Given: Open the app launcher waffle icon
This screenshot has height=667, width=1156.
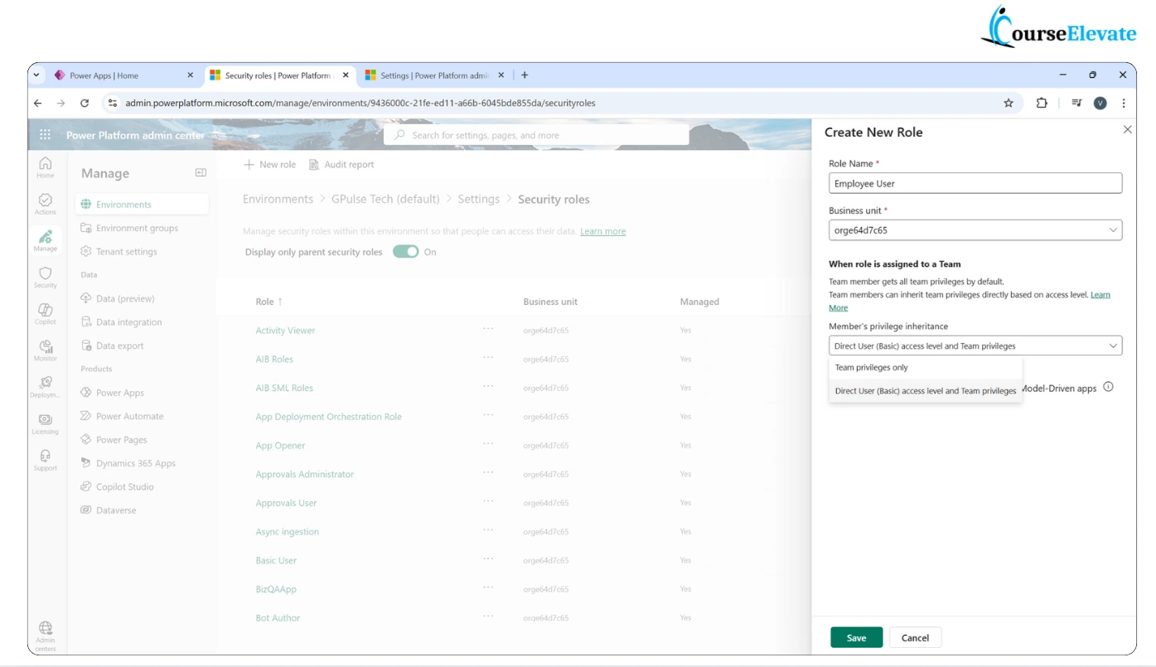Looking at the screenshot, I should pos(46,135).
